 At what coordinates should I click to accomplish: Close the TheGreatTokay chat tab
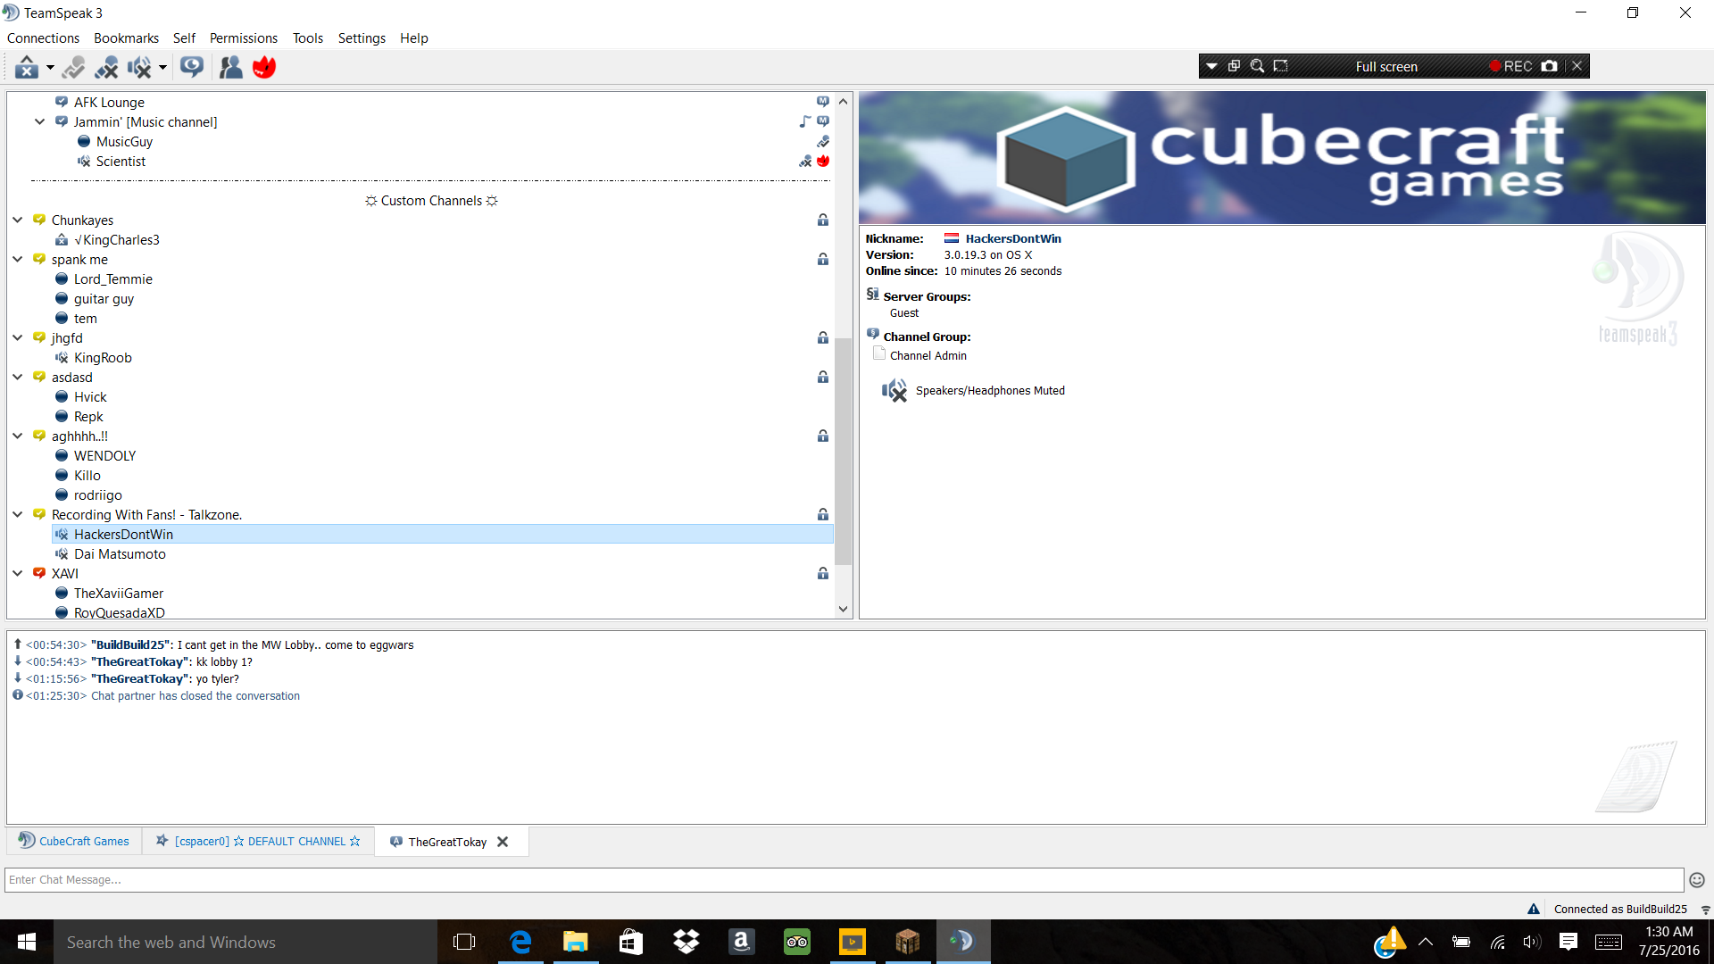coord(503,842)
